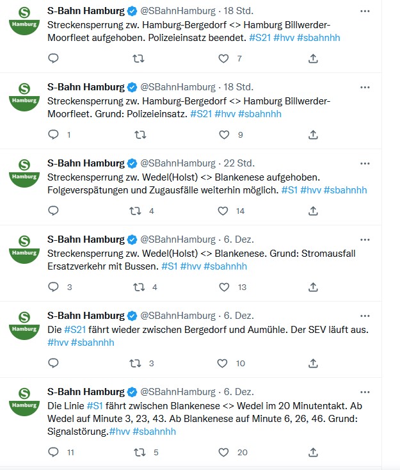Like the Stromausfall tweet with 13 likes
The height and width of the screenshot is (470, 400).
click(223, 287)
